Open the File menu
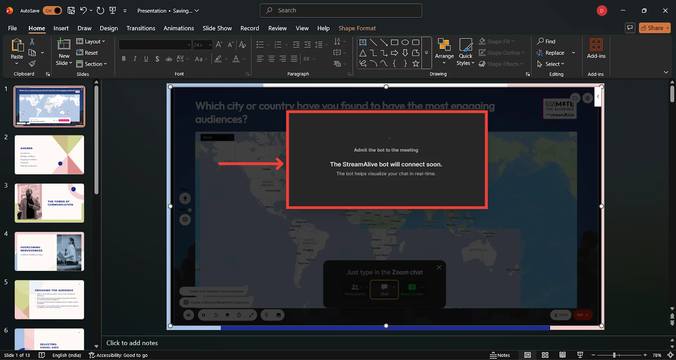The height and width of the screenshot is (360, 676). point(13,28)
